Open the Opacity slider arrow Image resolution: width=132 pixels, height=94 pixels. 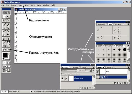tap(91, 70)
